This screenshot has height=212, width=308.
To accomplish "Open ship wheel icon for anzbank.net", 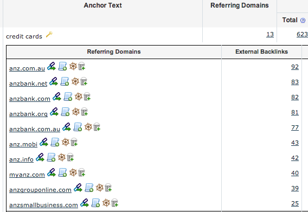I will click(x=75, y=81).
